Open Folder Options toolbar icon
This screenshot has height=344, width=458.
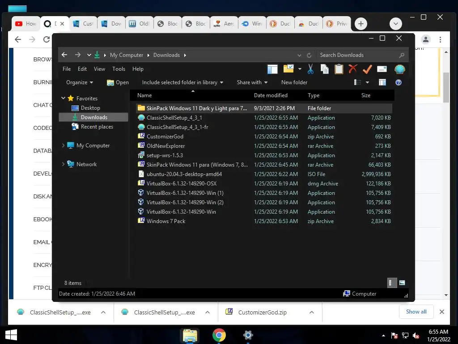point(288,69)
